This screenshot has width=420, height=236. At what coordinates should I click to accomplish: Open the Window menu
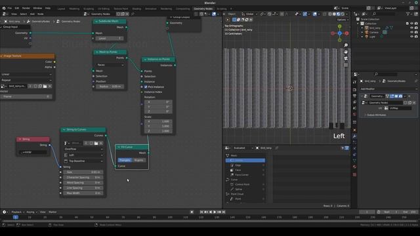pos(37,8)
